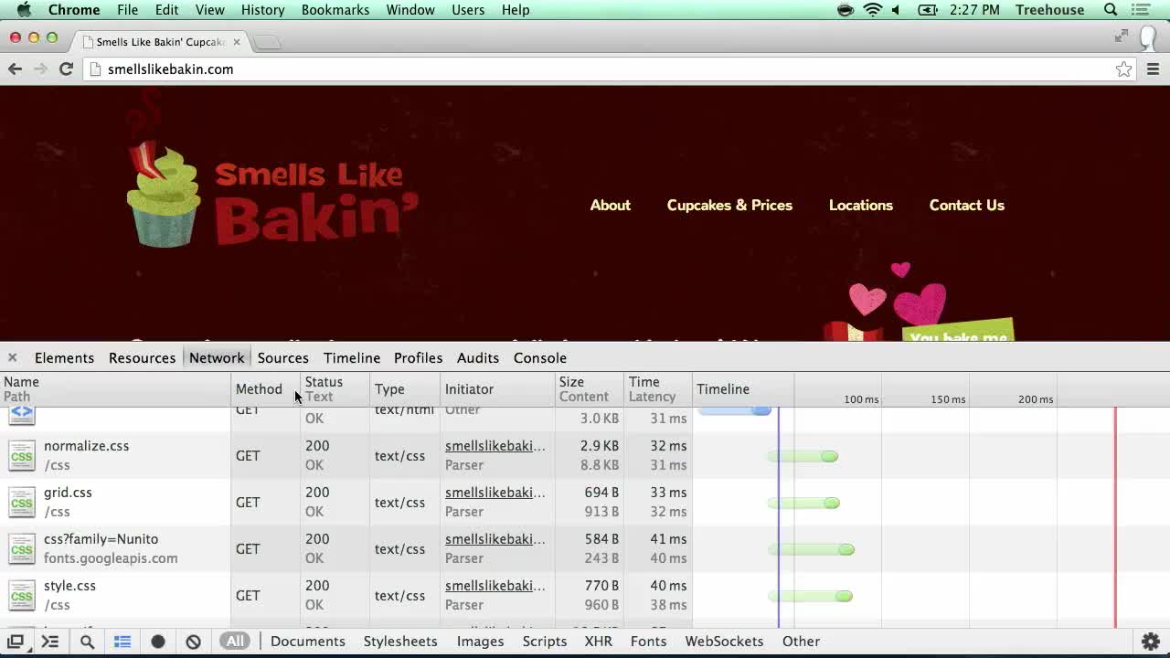The image size is (1170, 658).
Task: Click the battery status icon
Action: coord(928,10)
